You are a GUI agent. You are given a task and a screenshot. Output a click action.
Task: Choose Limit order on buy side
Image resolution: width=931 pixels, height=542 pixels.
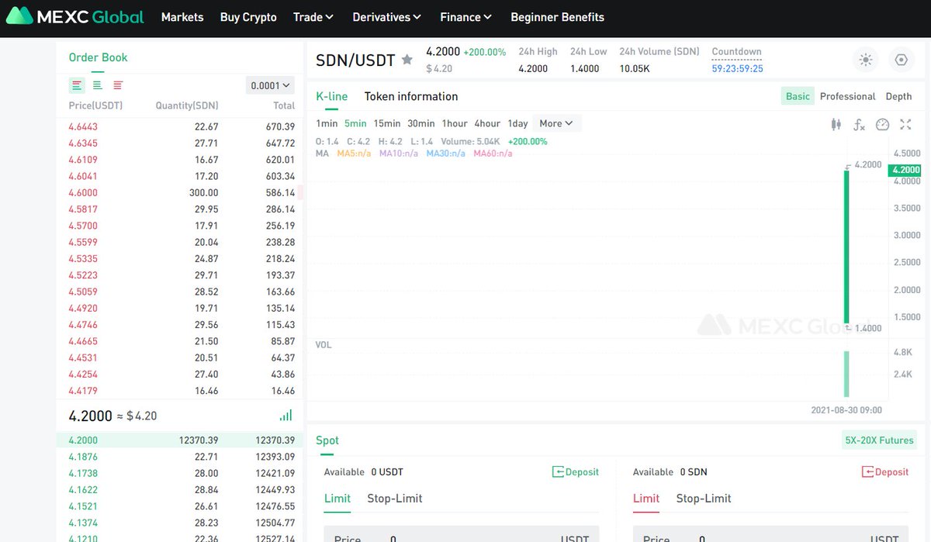[x=337, y=499]
